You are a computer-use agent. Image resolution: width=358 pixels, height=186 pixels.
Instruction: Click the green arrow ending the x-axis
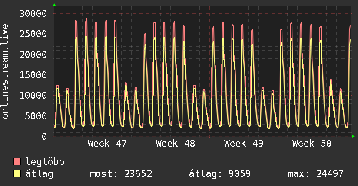pyautogui.click(x=353, y=136)
